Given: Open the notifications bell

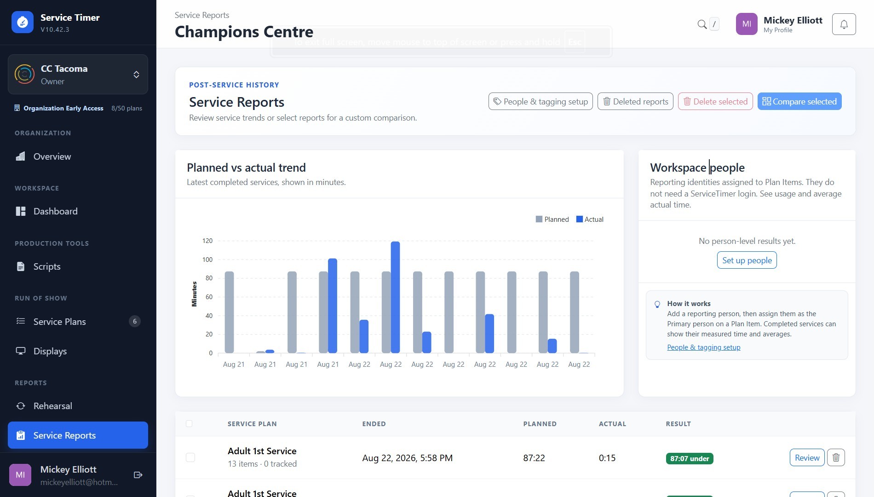Looking at the screenshot, I should point(844,24).
